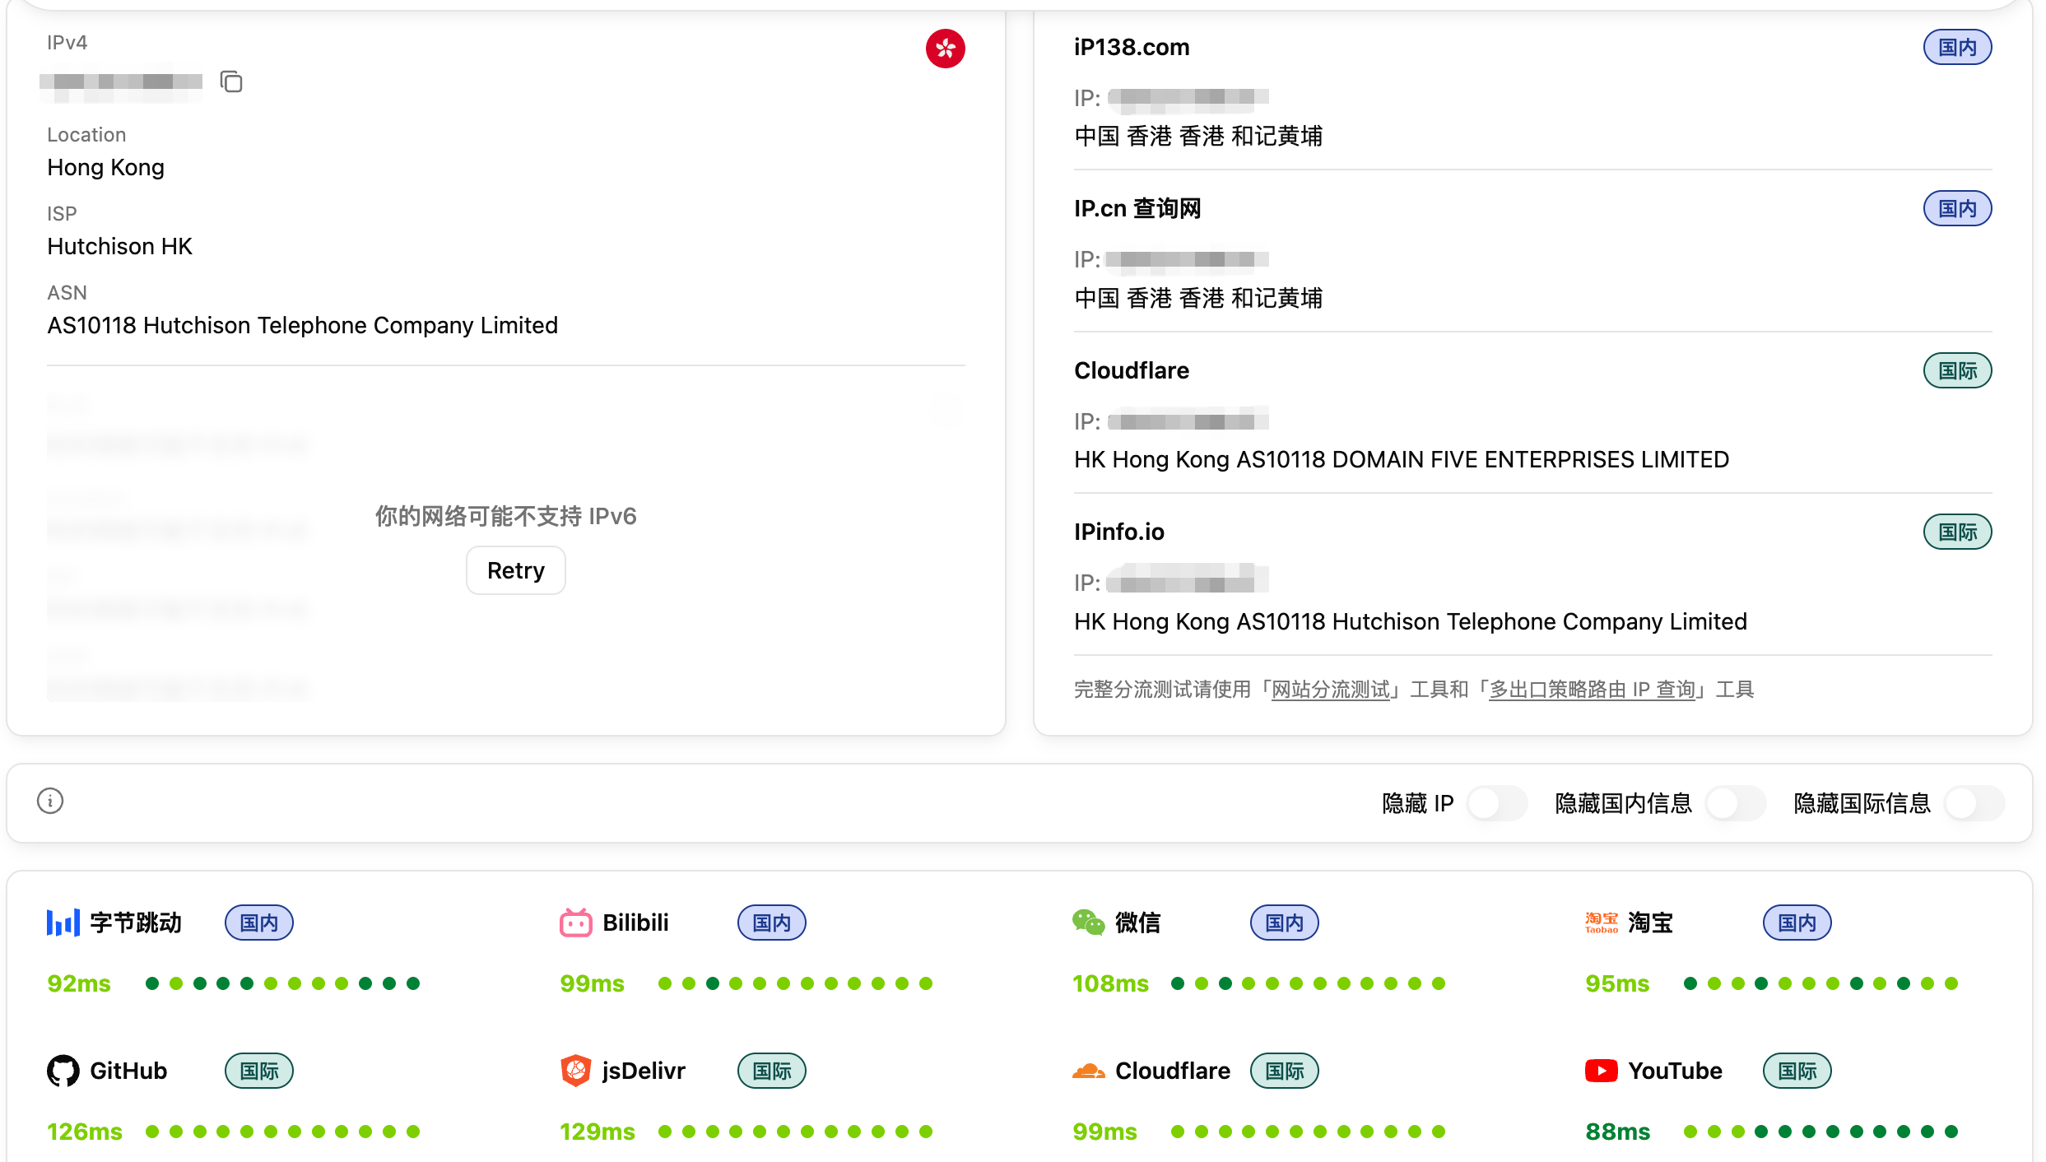2046x1162 pixels.
Task: Click the 国际 badge beside the Cloudflare speed test
Action: (1285, 1071)
